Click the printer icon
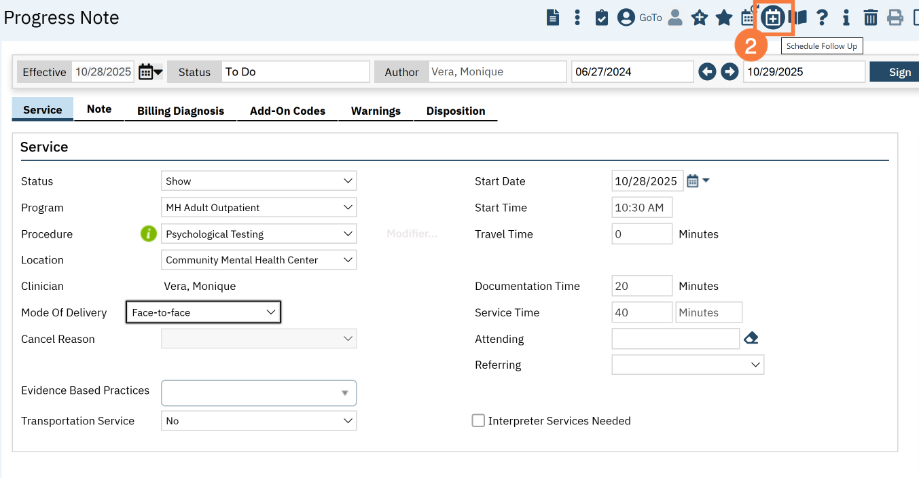 tap(895, 18)
